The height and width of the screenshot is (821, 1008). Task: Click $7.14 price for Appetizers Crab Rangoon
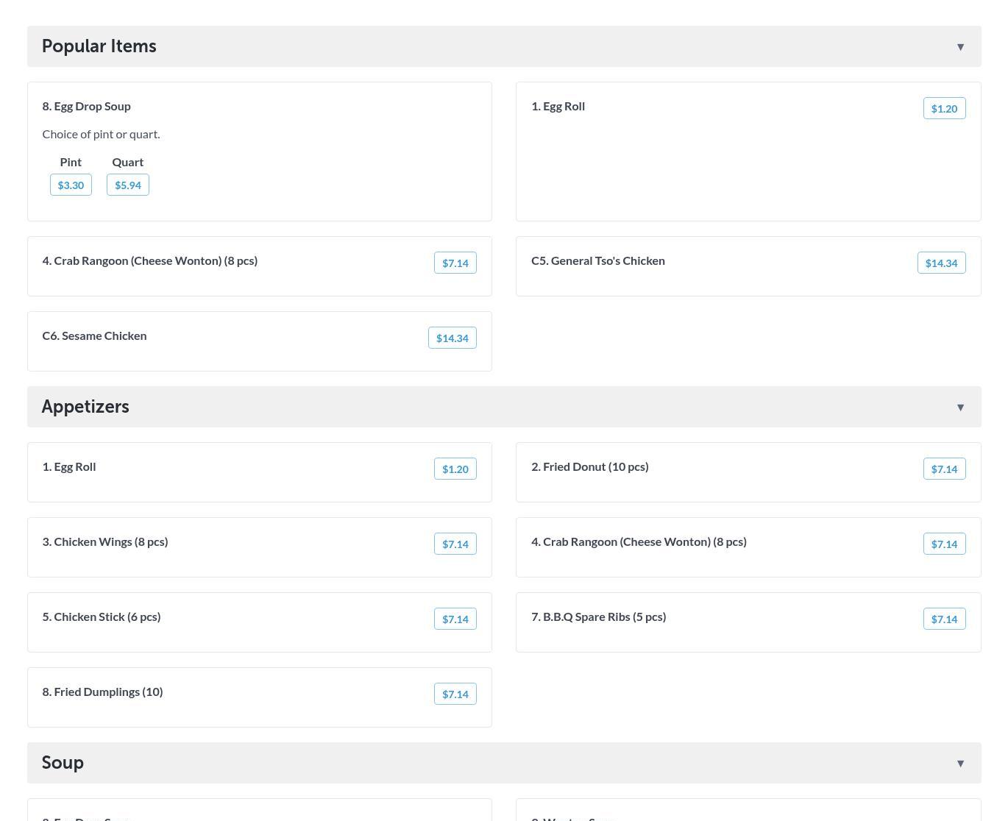click(x=944, y=544)
